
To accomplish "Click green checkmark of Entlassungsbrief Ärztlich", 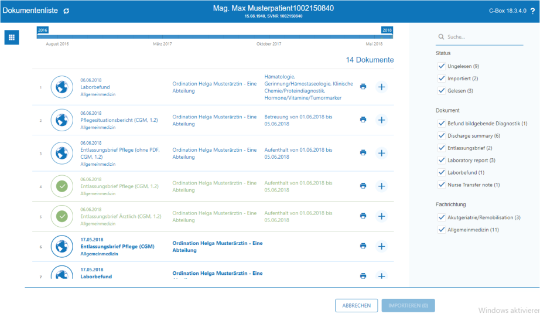I will point(62,216).
